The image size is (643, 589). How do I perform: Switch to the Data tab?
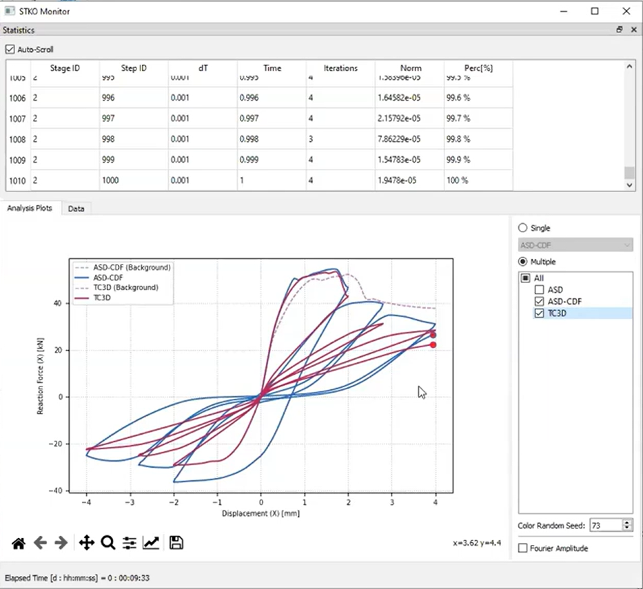[x=76, y=208]
